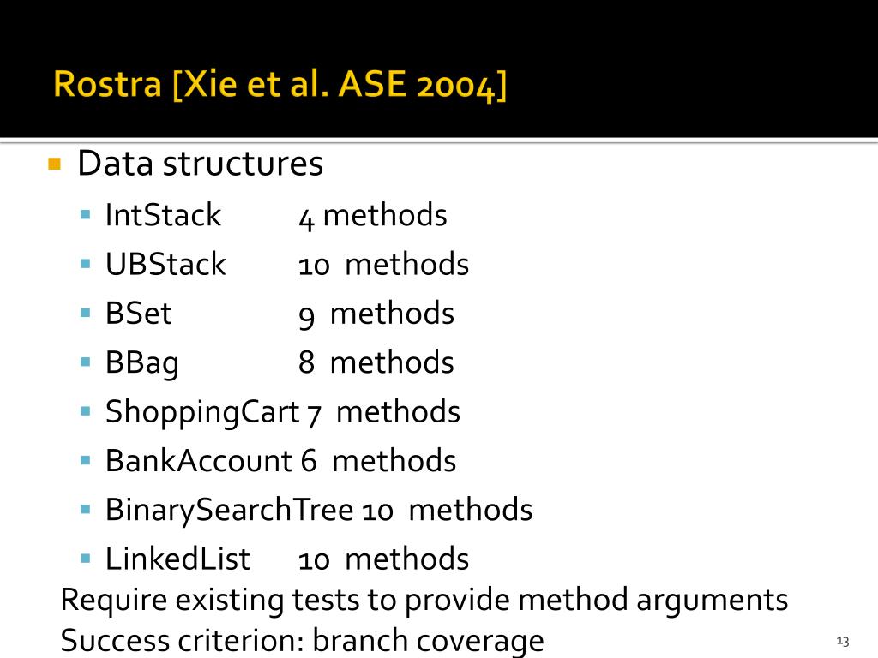The width and height of the screenshot is (878, 658).
Task: Click the blue bullet next to BBag
Action: (86, 362)
